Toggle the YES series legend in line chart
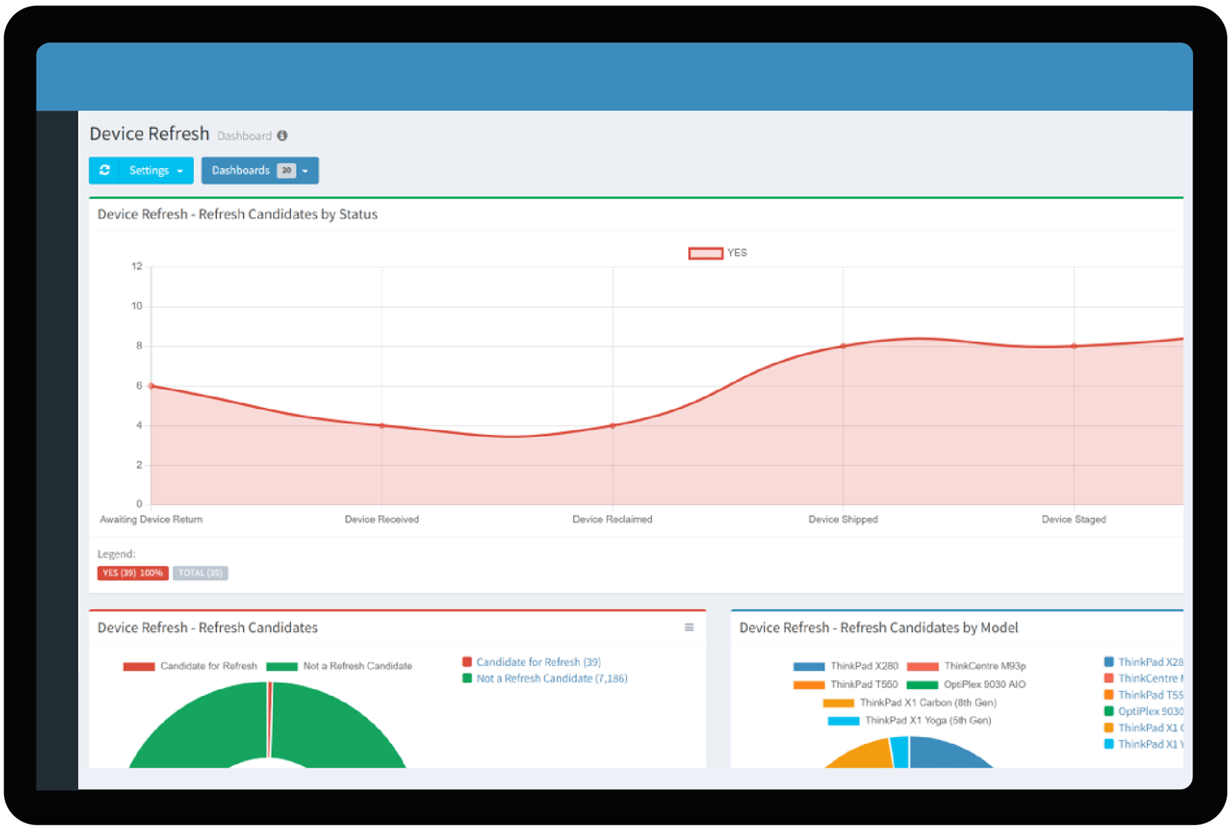The image size is (1231, 831). [x=718, y=253]
